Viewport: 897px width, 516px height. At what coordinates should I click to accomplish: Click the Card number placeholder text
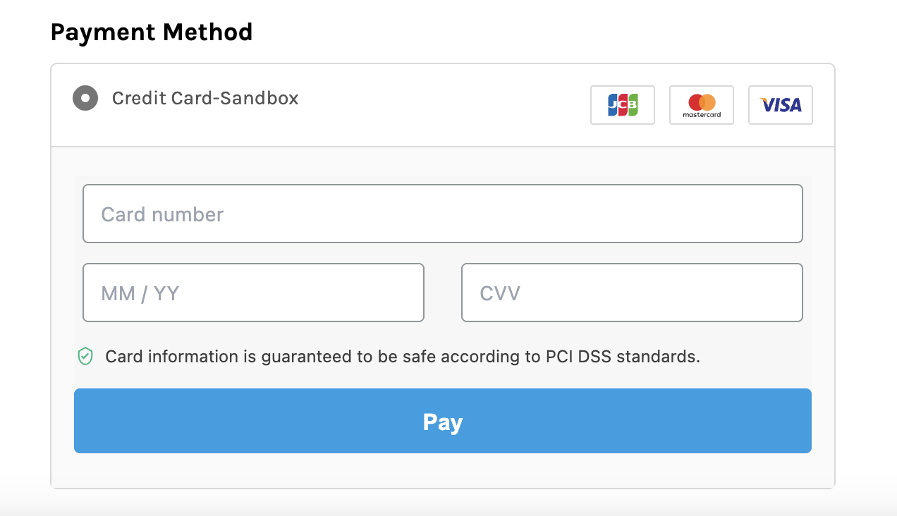(162, 214)
